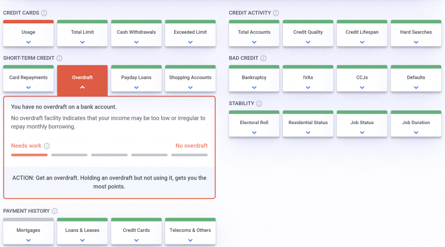Open the Job Duration tile
Image resolution: width=445 pixels, height=247 pixels.
416,125
